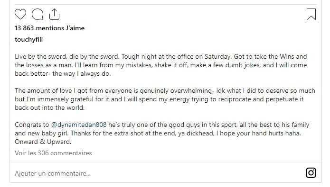Share the post using the upload arrow icon
The height and width of the screenshot is (187, 330).
54,14
